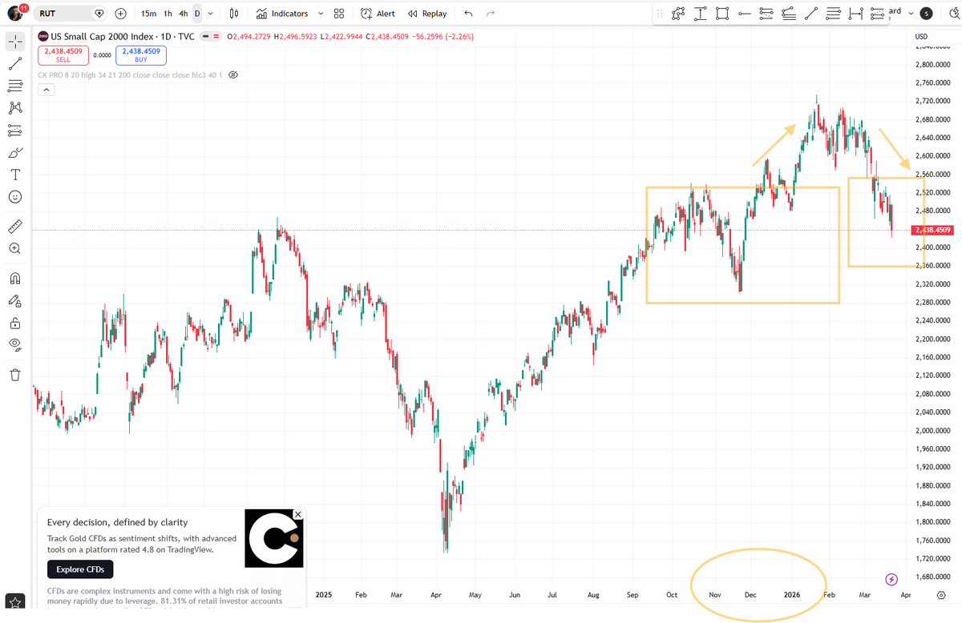Select the rightmost Fib channel tool
The height and width of the screenshot is (623, 962).
[x=878, y=14]
